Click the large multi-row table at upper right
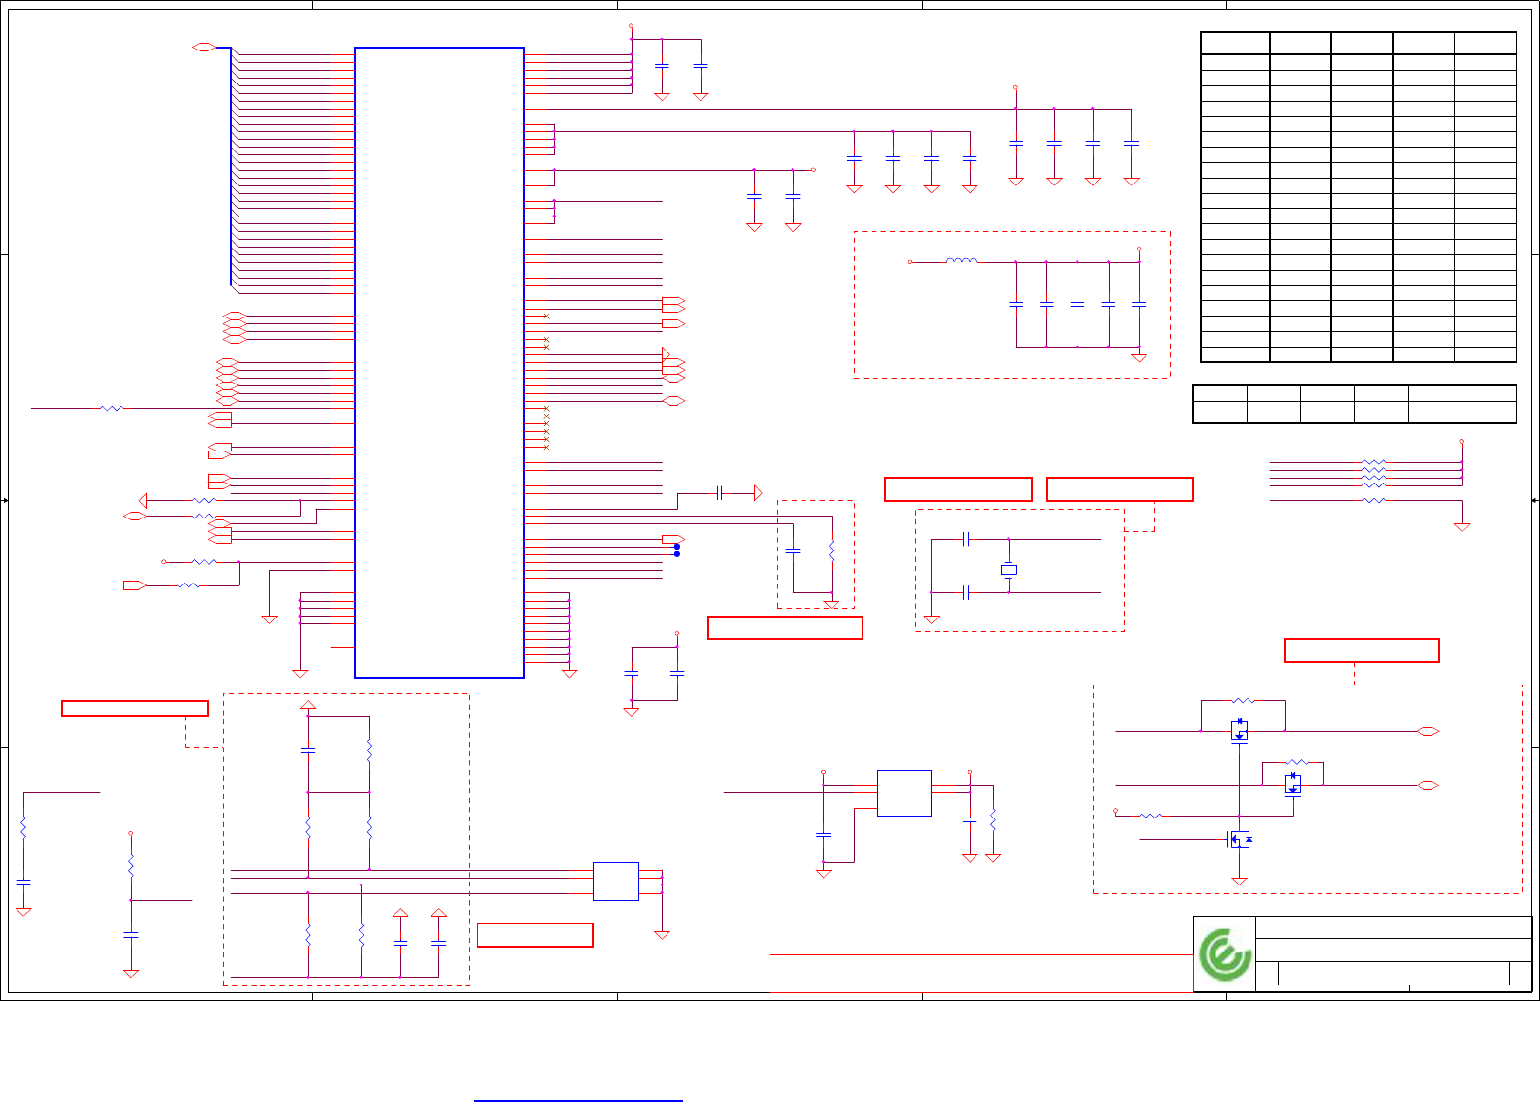This screenshot has width=1540, height=1102. (x=1358, y=197)
